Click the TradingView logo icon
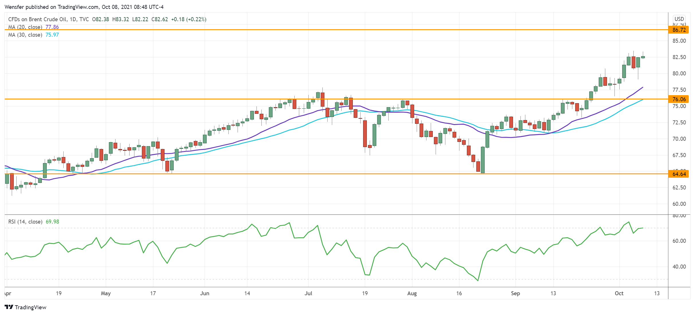The height and width of the screenshot is (315, 695). click(x=9, y=307)
